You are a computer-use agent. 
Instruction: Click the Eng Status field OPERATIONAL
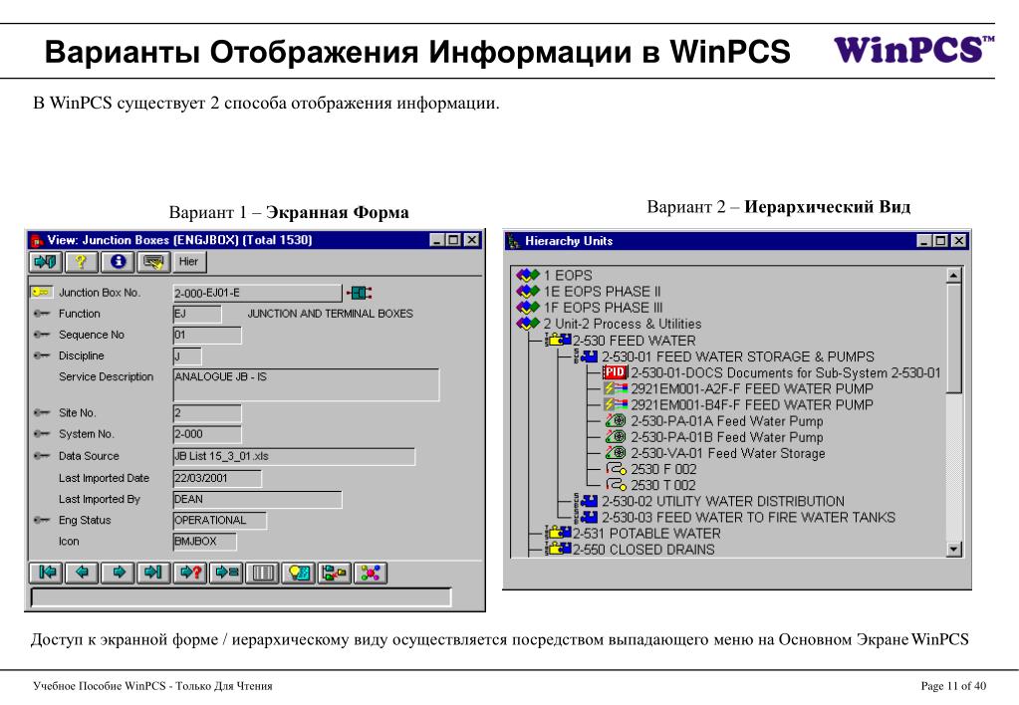220,521
